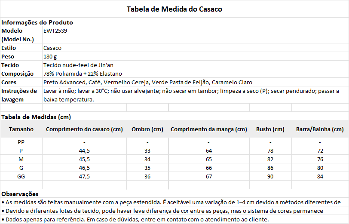This screenshot has width=349, height=224.
Task: Select the 'Ombro (cm)' column header
Action: [x=147, y=129]
